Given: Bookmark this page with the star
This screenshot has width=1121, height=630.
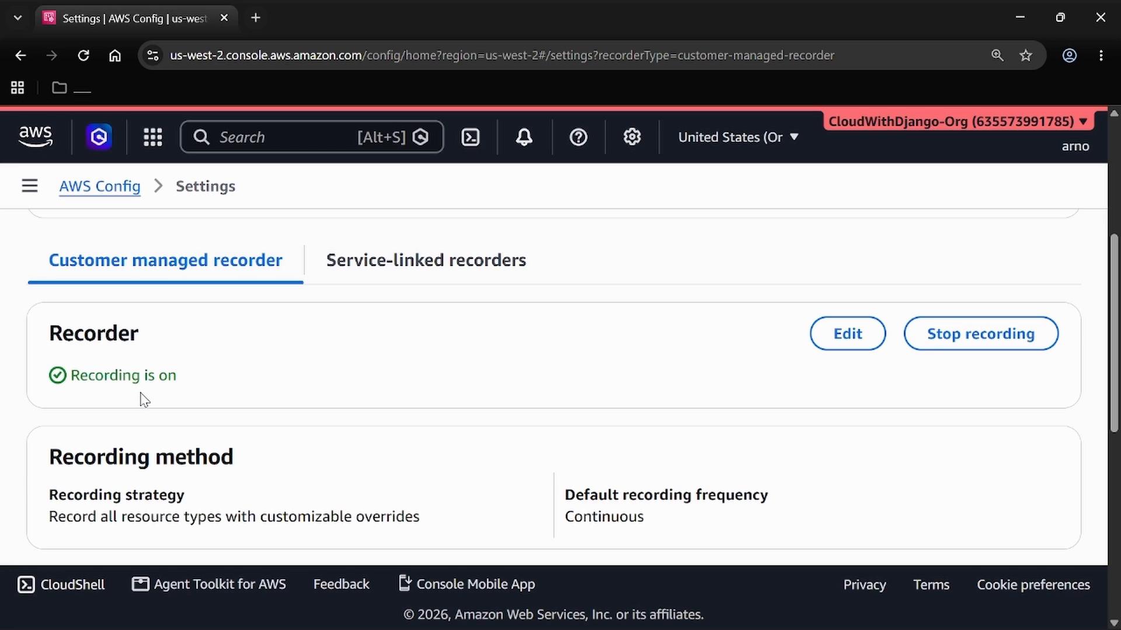Looking at the screenshot, I should coord(1026,55).
